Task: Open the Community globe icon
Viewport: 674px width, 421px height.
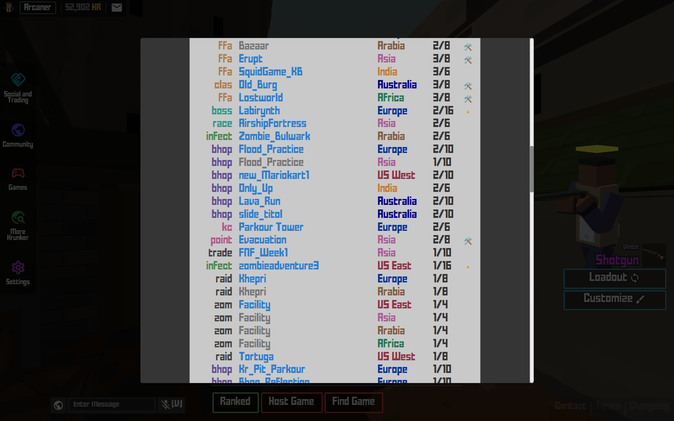Action: tap(18, 130)
